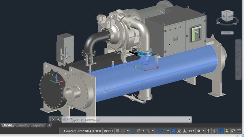The height and width of the screenshot is (137, 244).
Task: Click the workspace switching gear icon
Action: click(199, 131)
